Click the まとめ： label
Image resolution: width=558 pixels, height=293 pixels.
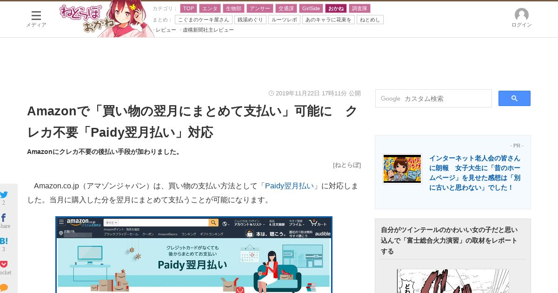[163, 20]
